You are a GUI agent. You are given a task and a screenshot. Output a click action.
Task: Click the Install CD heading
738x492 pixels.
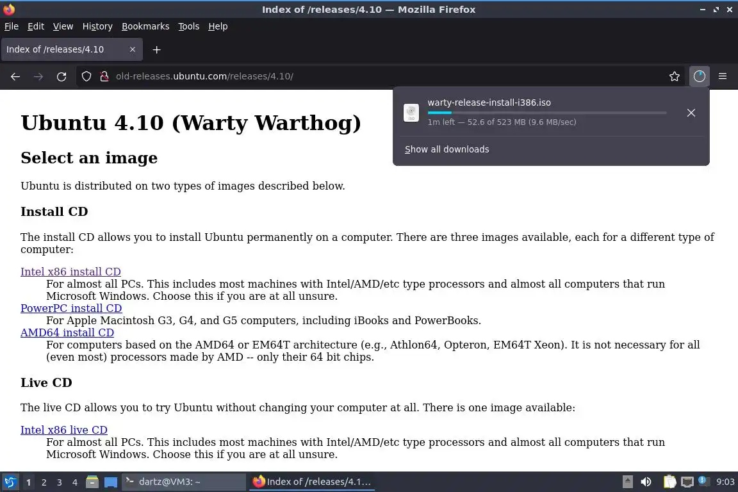point(54,211)
